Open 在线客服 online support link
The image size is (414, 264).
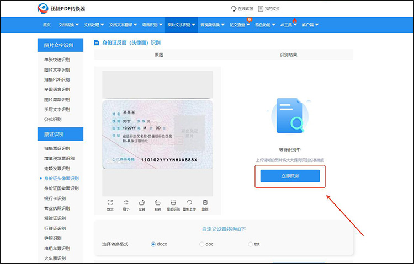click(x=243, y=9)
